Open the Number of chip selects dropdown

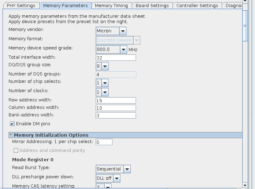[x=105, y=83]
